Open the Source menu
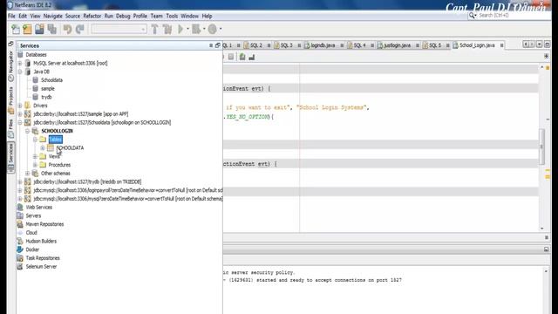 (x=72, y=16)
